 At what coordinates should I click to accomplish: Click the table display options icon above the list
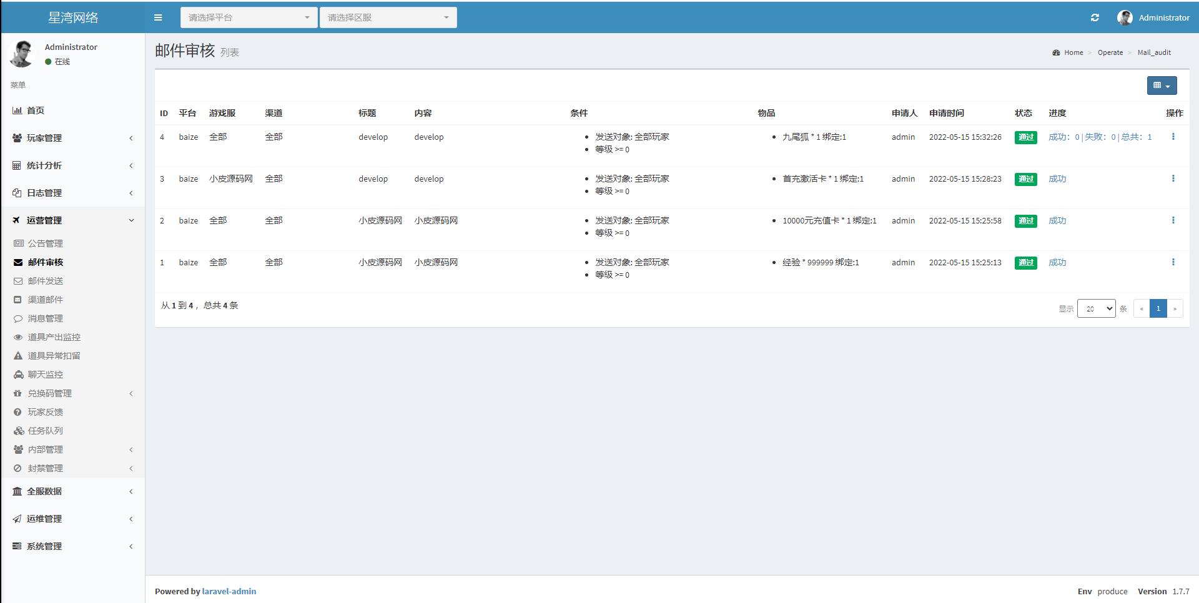click(1161, 86)
